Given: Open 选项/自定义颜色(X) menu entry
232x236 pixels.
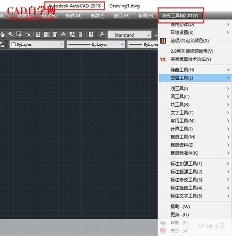Looking at the screenshot, I should tap(195, 41).
